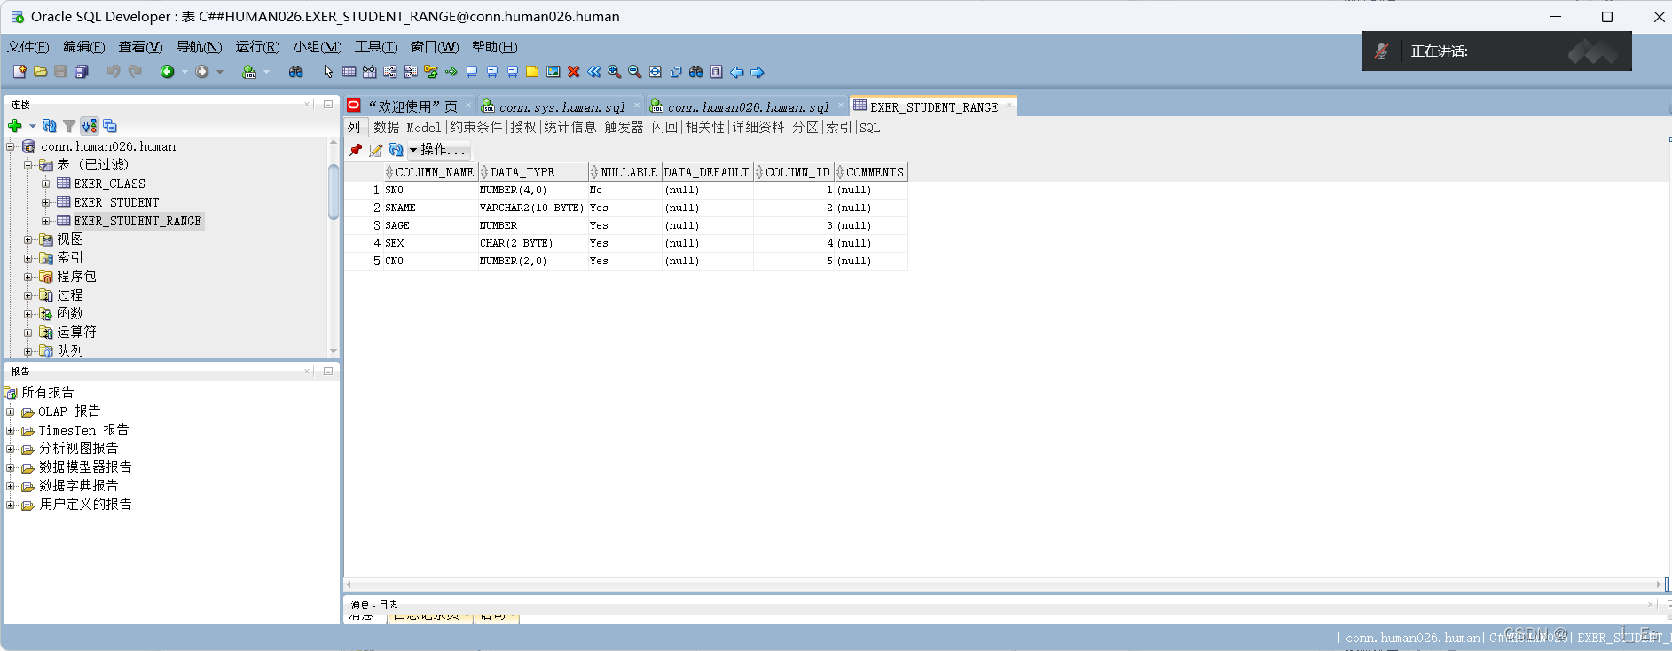Open the 工具(T) menu
This screenshot has width=1672, height=651.
point(376,47)
